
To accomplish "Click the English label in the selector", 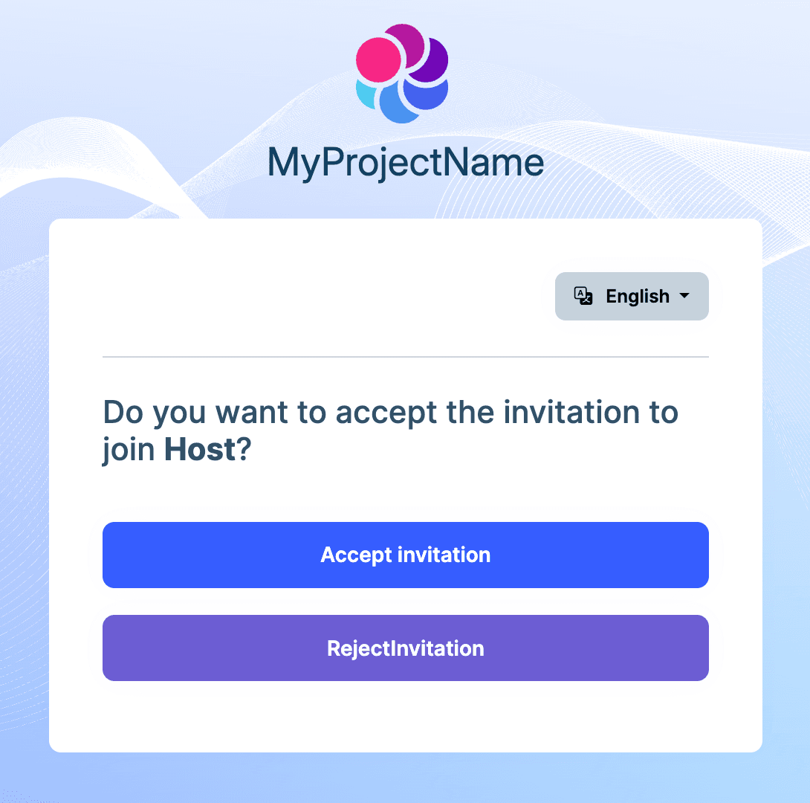I will pyautogui.click(x=637, y=296).
